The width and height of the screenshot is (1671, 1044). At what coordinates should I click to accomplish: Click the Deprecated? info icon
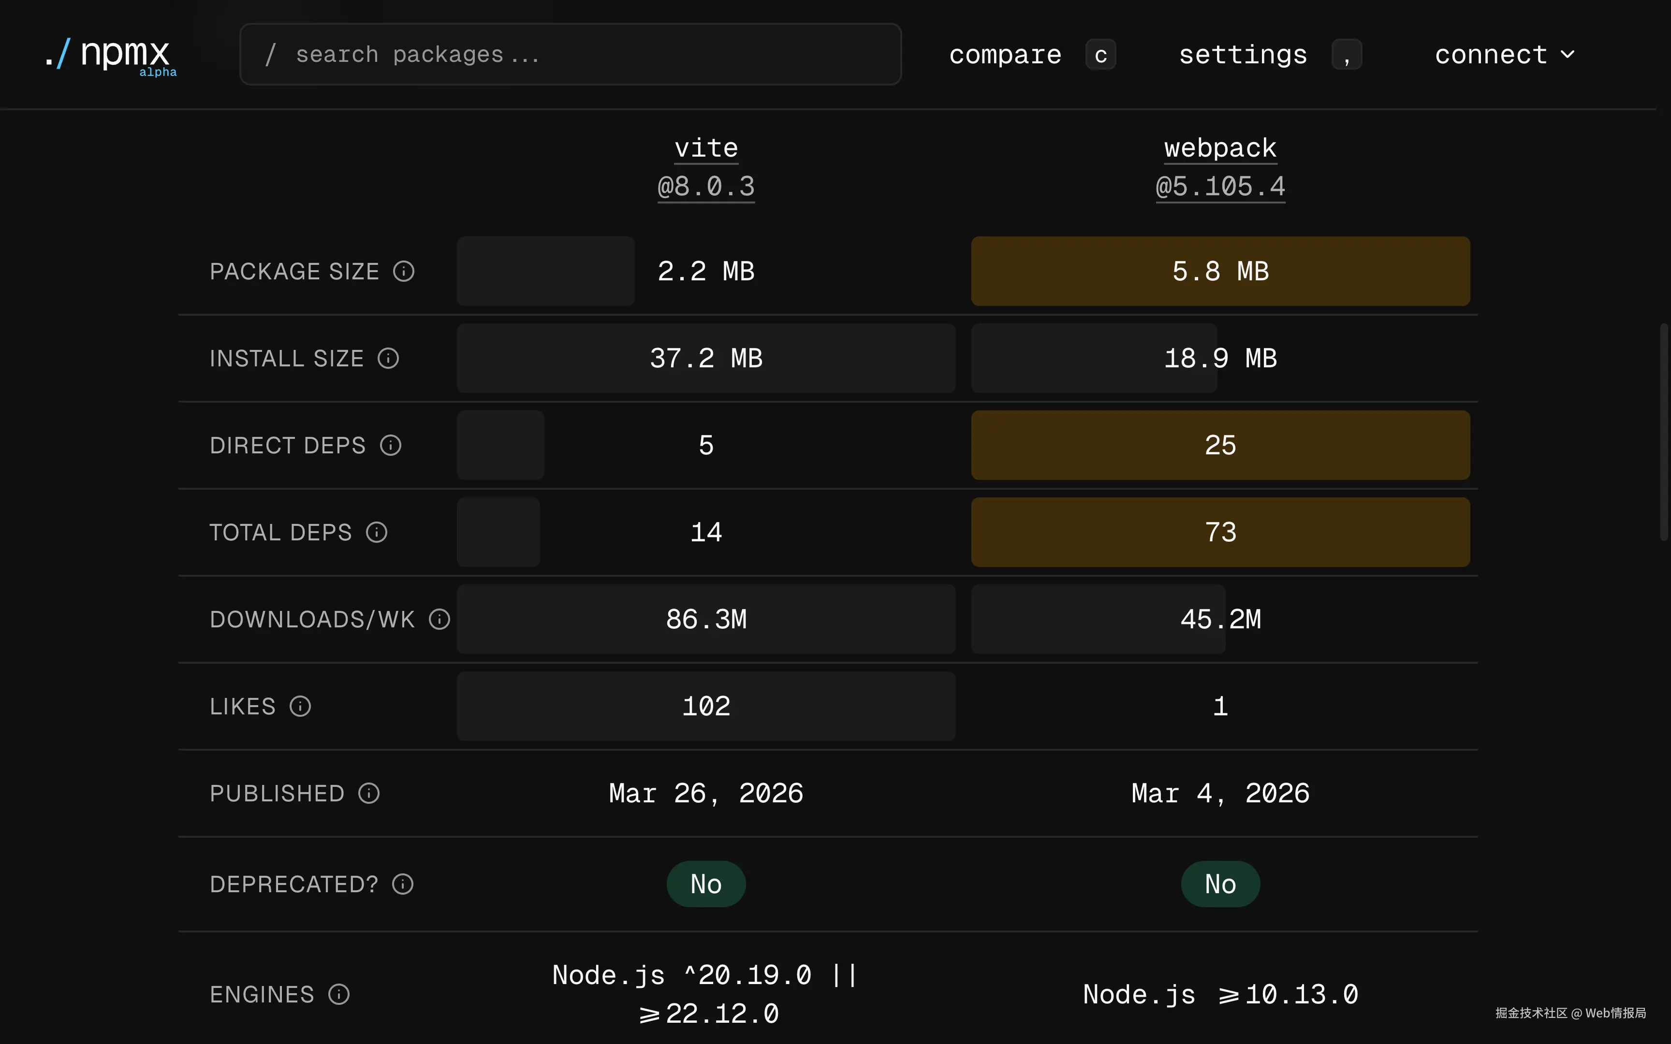point(403,884)
